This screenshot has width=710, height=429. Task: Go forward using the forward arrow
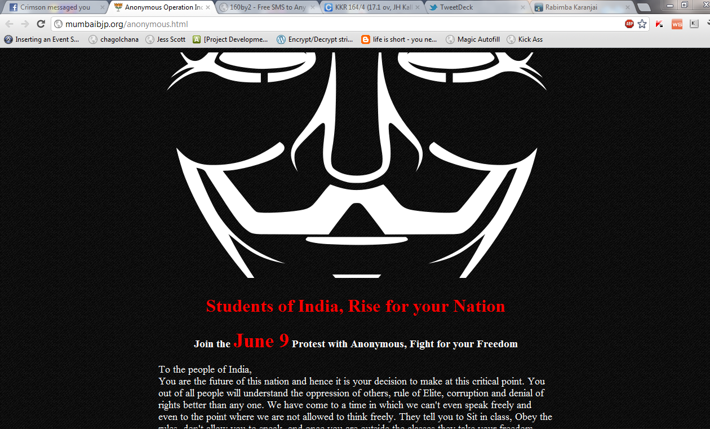(25, 24)
